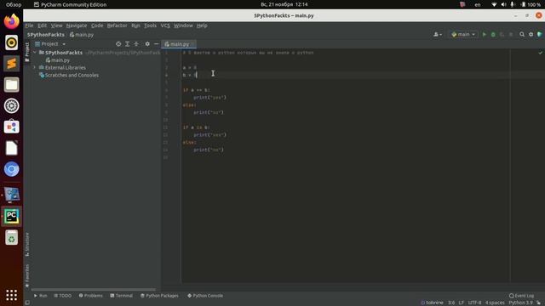545x306 pixels.
Task: Open the VCS menu
Action: coord(165,25)
